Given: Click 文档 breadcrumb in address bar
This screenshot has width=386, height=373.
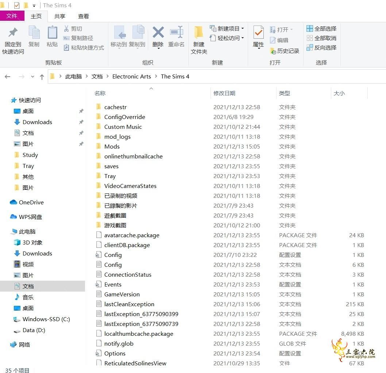Looking at the screenshot, I should coord(97,77).
